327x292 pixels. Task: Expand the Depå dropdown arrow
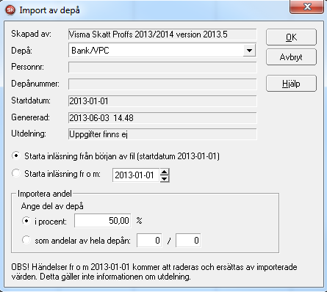[x=249, y=51]
